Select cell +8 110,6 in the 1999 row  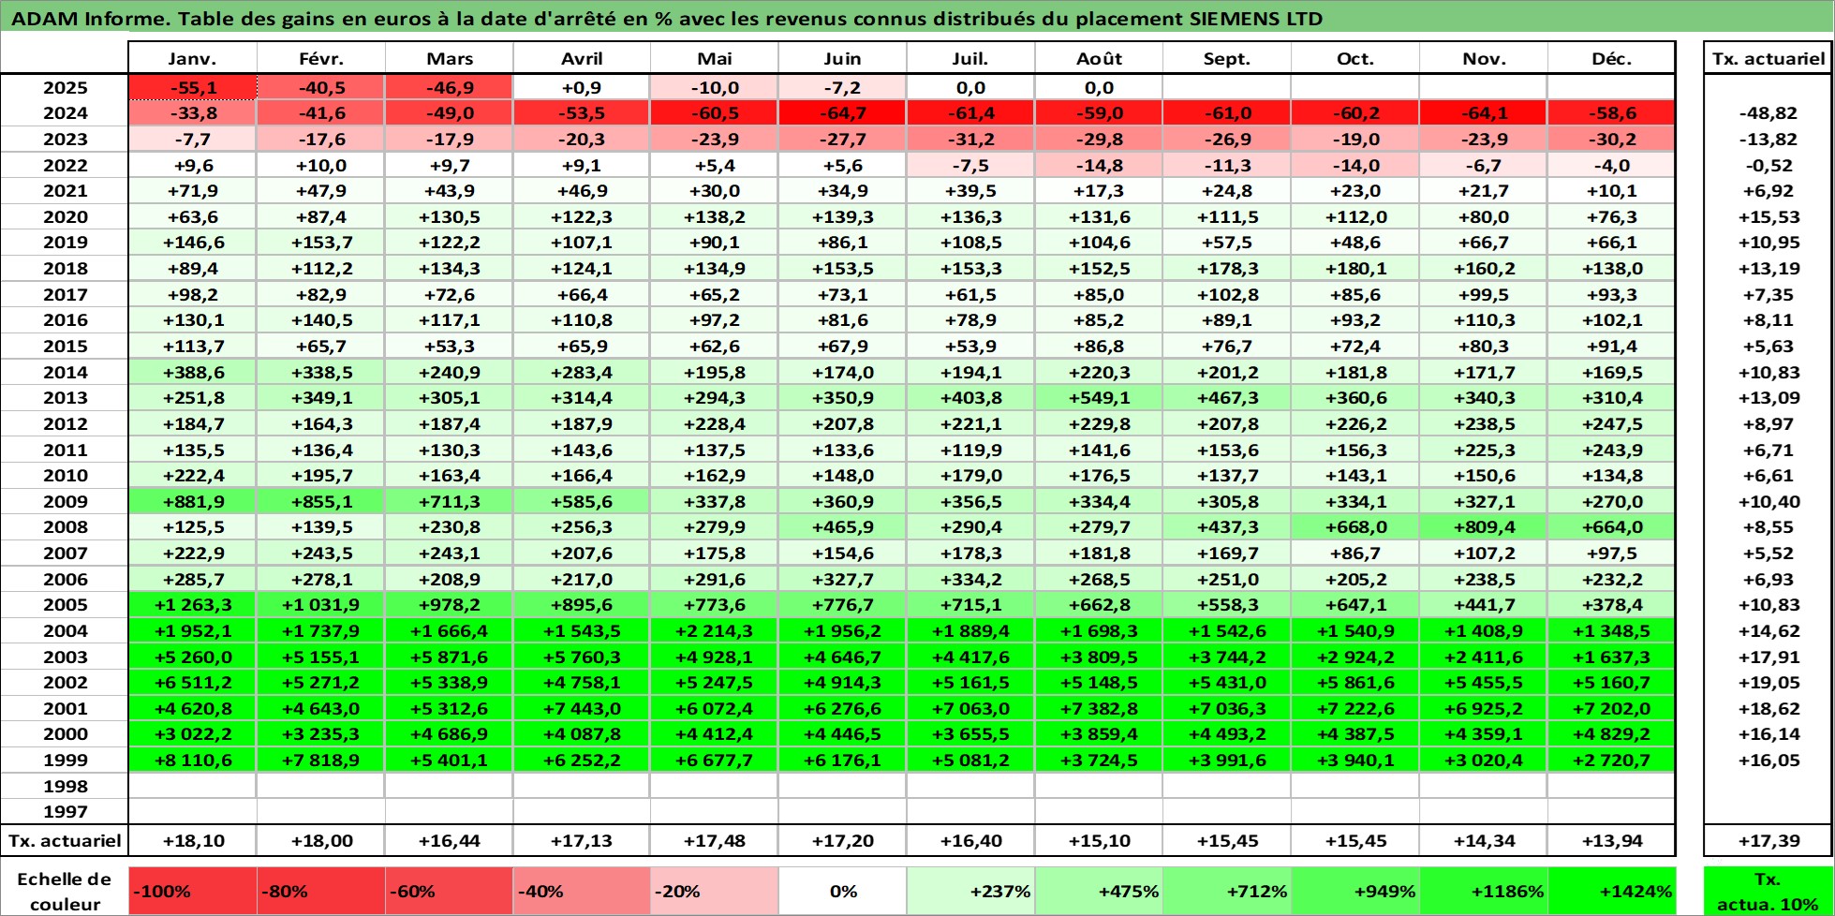[x=192, y=761]
